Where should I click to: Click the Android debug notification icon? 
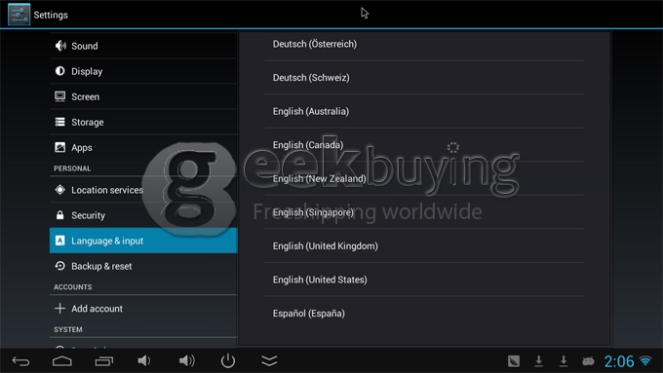(588, 360)
